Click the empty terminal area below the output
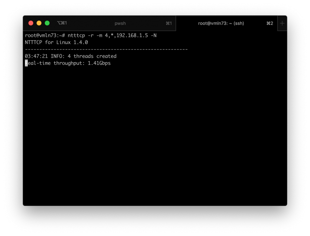Image resolution: width=310 pixels, height=236 pixels. tap(154, 136)
